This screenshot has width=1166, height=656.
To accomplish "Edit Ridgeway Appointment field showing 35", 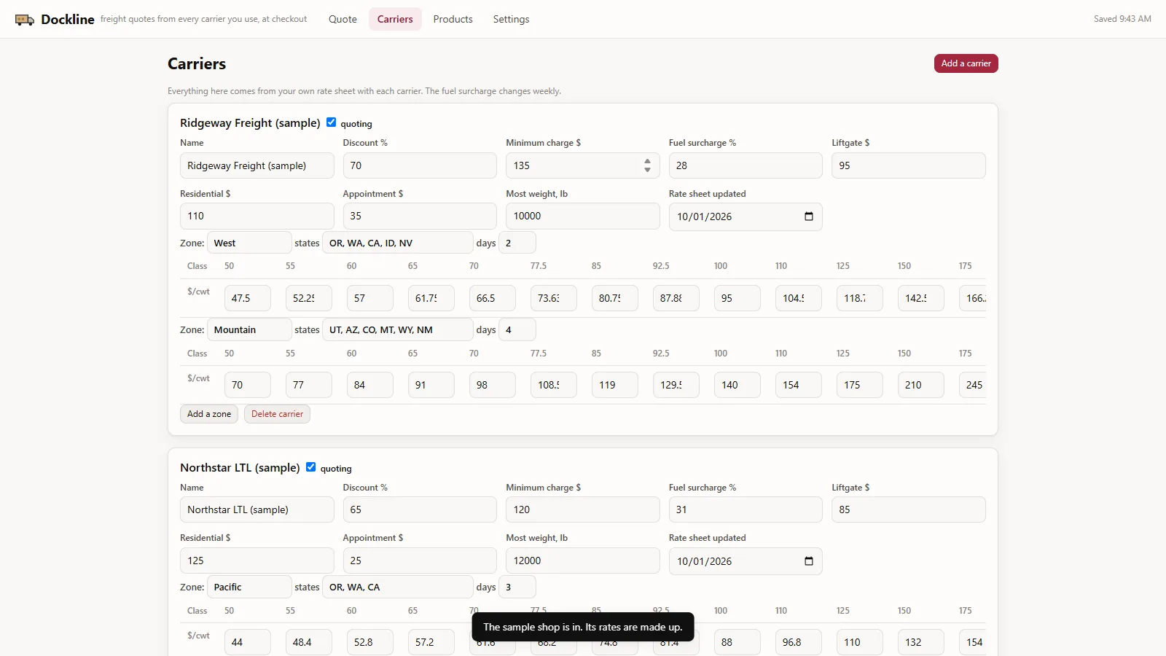I will [x=420, y=216].
